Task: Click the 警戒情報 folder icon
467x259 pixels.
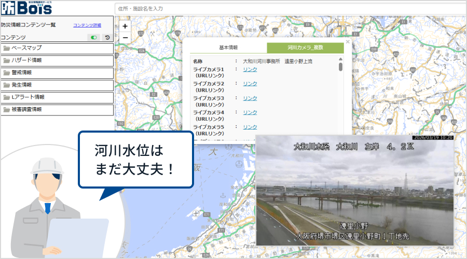Action: (7, 73)
